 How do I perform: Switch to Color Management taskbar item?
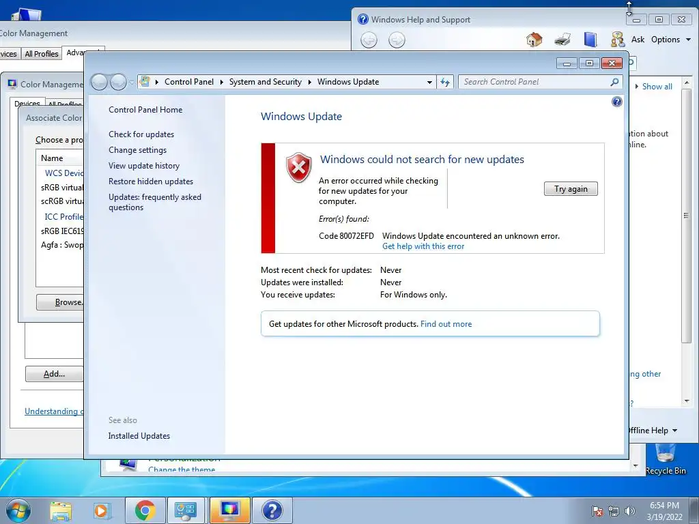[229, 510]
